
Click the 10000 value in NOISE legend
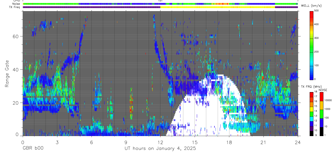click(x=328, y=100)
